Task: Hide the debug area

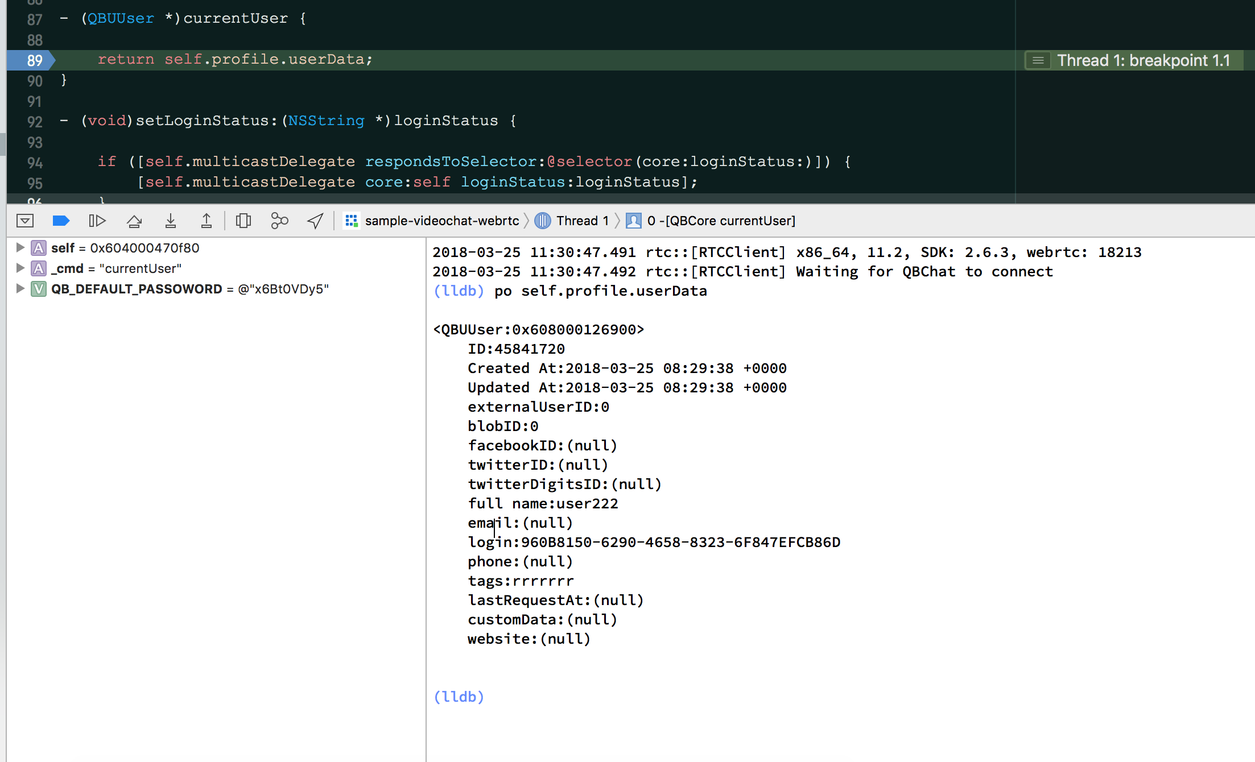Action: pos(25,221)
